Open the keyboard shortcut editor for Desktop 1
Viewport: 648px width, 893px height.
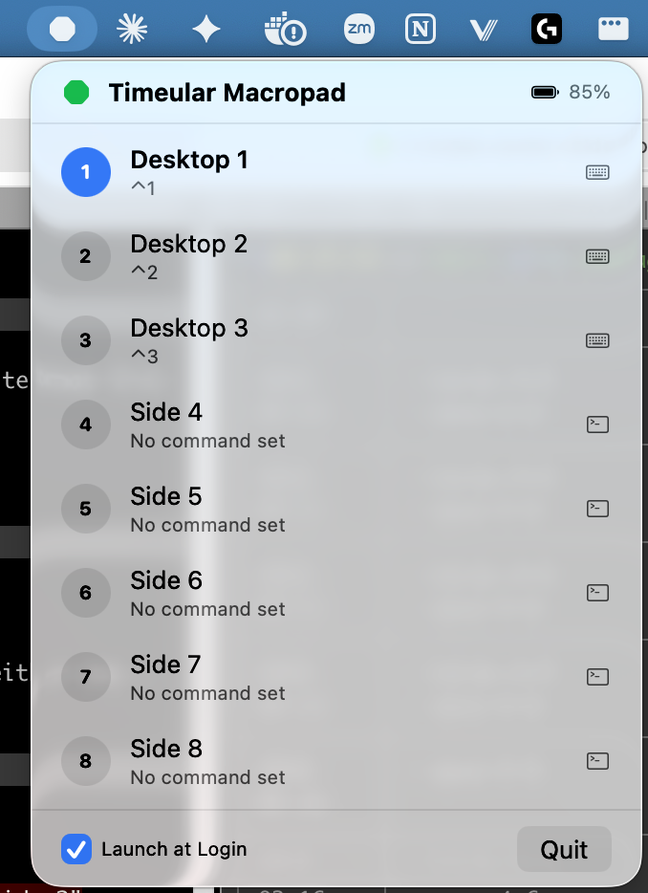pos(597,172)
